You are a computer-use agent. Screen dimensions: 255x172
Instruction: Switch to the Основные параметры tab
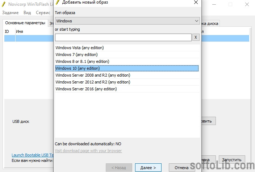coord(25,23)
